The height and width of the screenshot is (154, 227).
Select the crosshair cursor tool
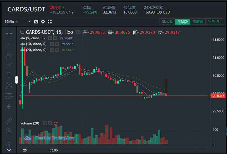click(9, 33)
